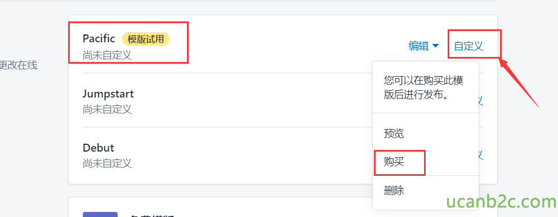Select 预览 from the open menu
Screen dimensions: 558x217
click(x=394, y=134)
